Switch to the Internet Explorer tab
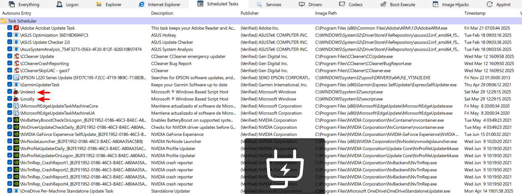 (160, 4)
